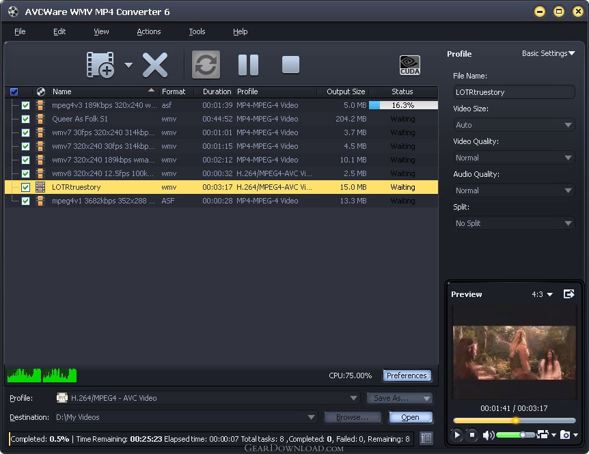This screenshot has width=589, height=454.
Task: Expand the Basic Settings dropdown
Action: click(x=548, y=53)
